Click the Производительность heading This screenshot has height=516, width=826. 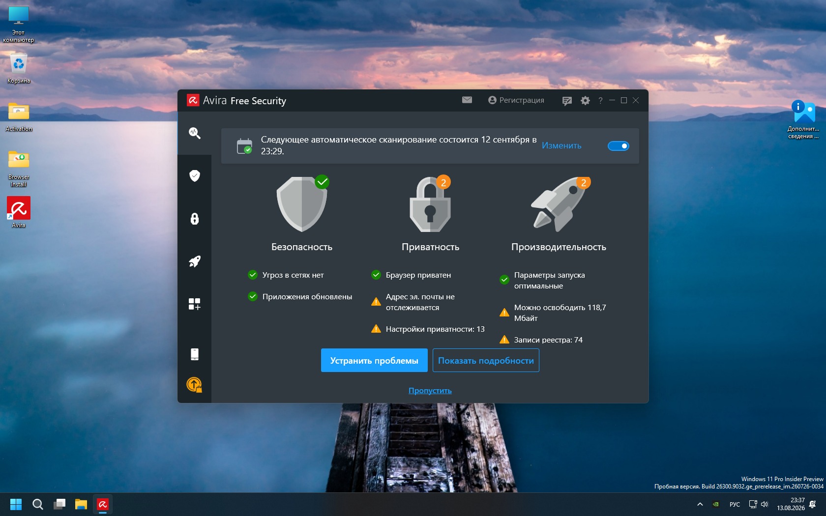559,247
